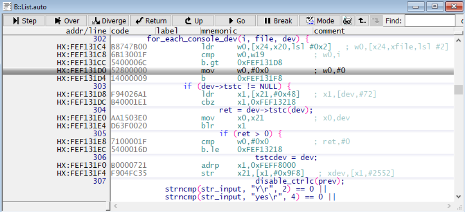Select address HX:FEF131F4 row
This screenshot has width=465, height=212.
228,173
